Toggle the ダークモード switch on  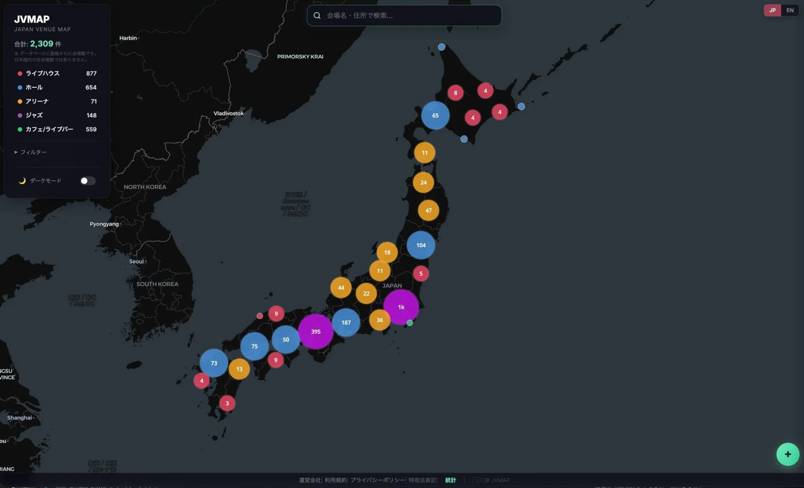pos(88,181)
